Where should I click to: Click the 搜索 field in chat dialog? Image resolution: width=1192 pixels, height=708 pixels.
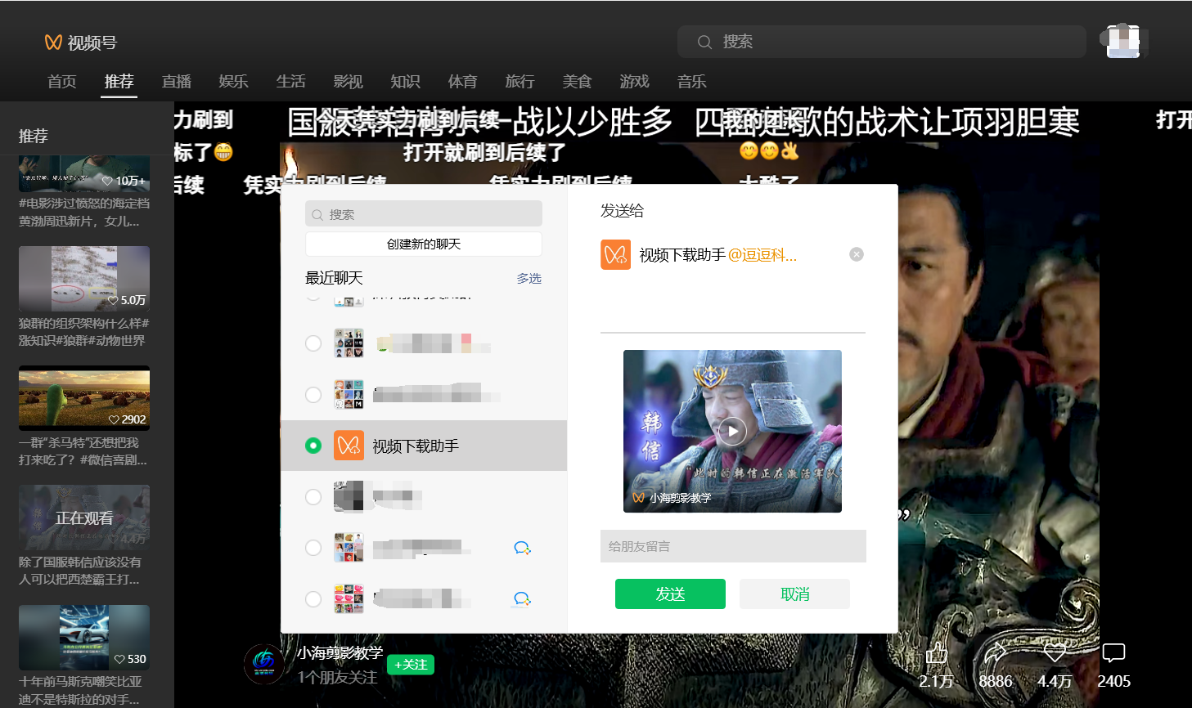[424, 214]
